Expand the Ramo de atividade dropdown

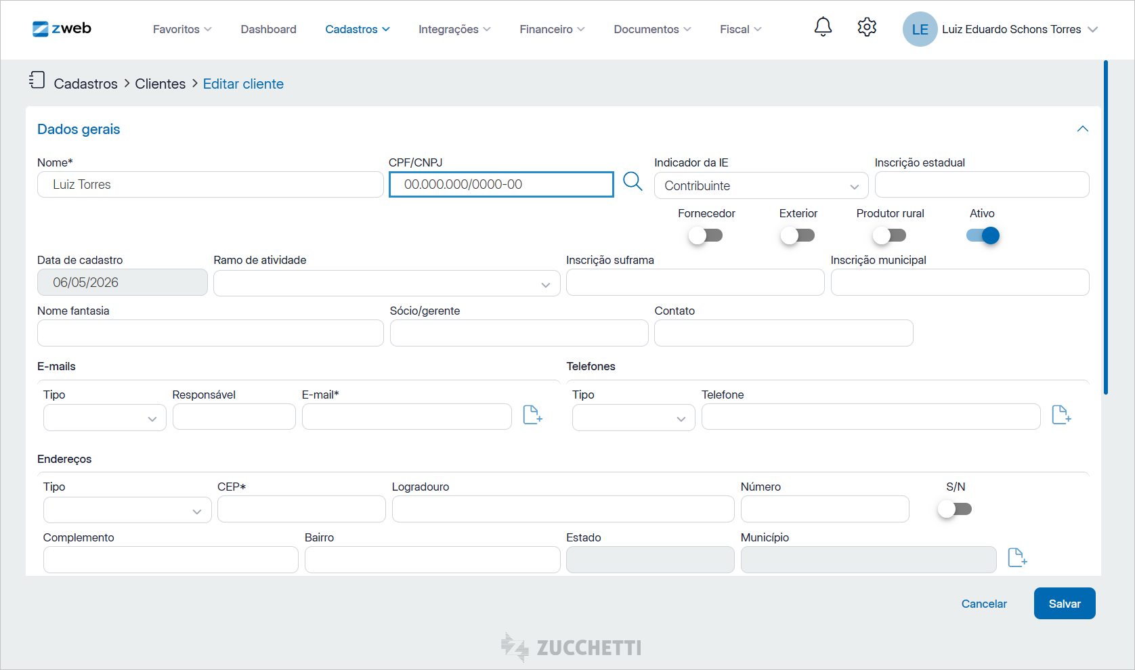point(387,284)
